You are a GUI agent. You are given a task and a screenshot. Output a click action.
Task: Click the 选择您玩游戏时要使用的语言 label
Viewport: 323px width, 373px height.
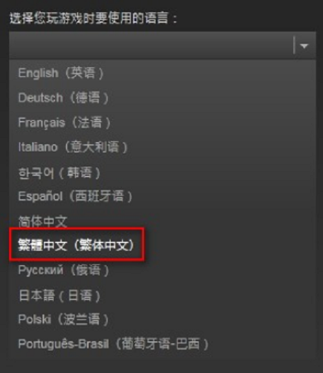pos(89,18)
